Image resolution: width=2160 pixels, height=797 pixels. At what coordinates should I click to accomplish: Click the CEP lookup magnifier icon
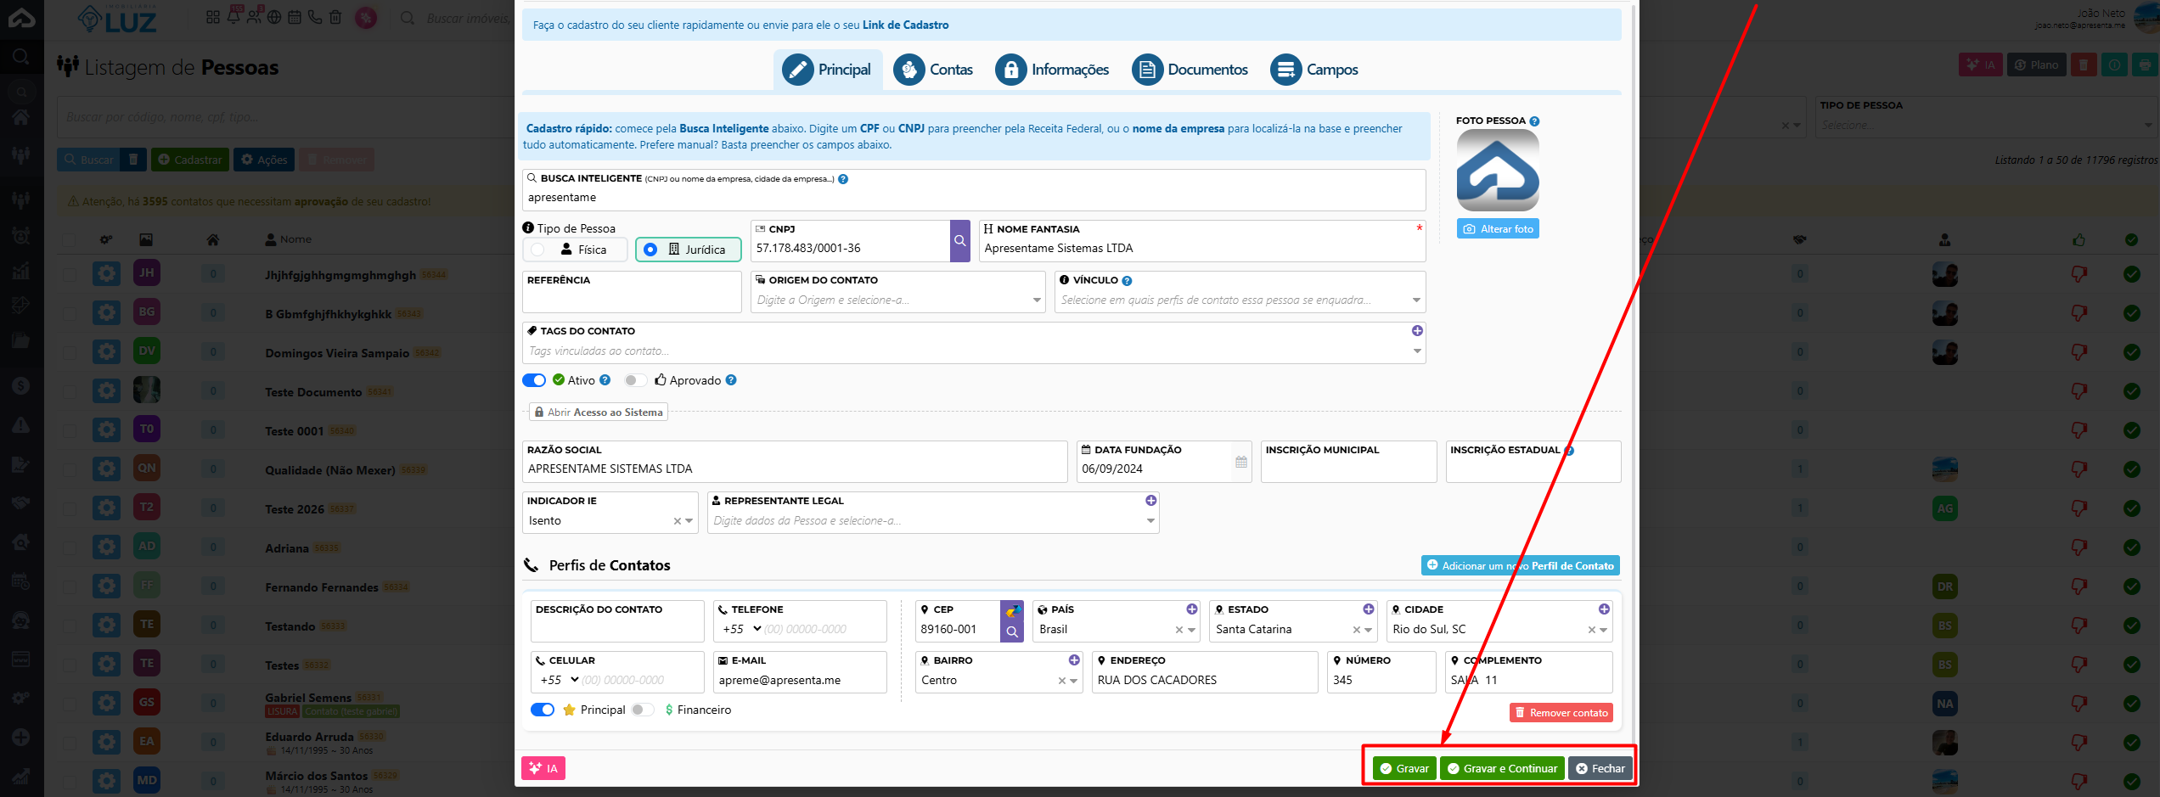1012,631
